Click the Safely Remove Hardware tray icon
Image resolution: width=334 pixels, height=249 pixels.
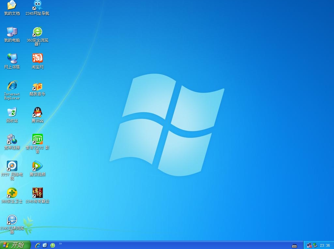[315, 245]
